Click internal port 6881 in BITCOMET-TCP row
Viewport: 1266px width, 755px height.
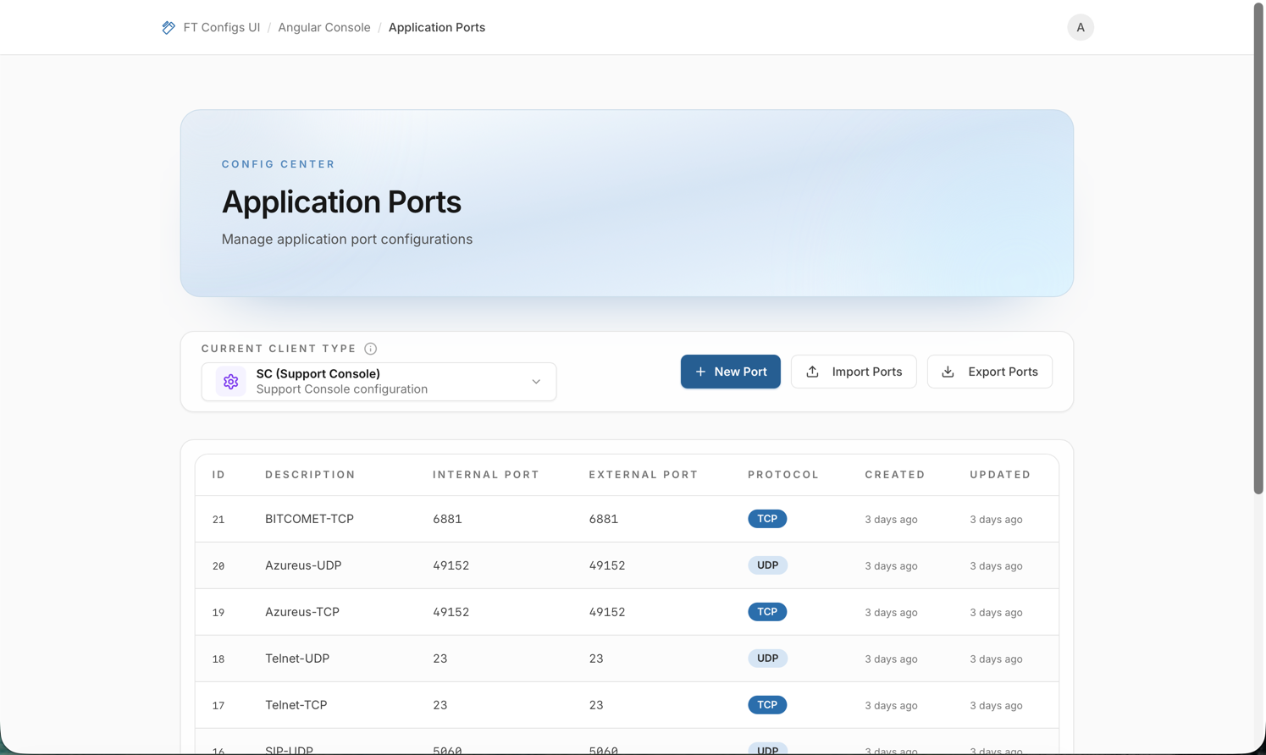point(447,519)
